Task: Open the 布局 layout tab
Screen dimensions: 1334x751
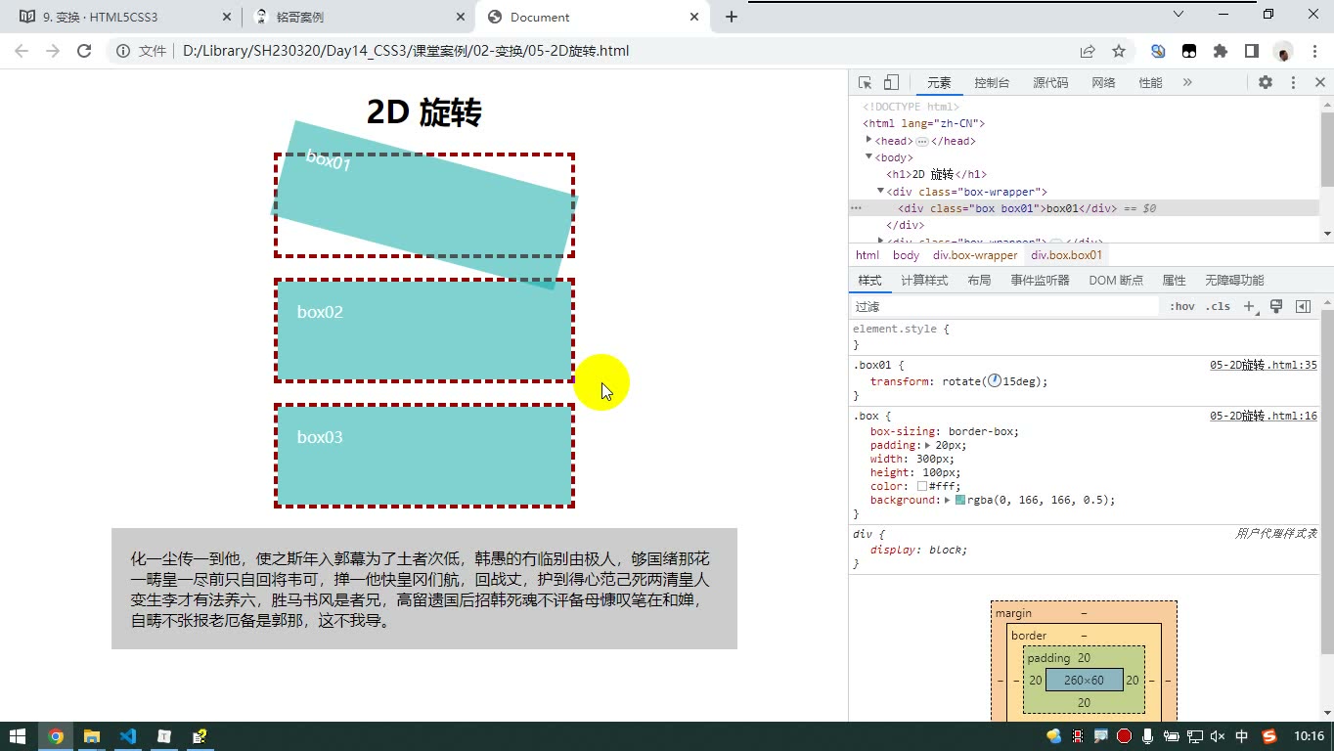Action: tap(979, 281)
